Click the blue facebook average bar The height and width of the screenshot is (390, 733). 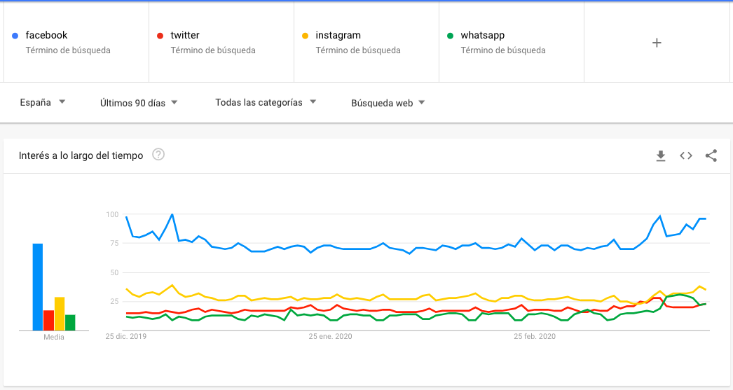[38, 286]
